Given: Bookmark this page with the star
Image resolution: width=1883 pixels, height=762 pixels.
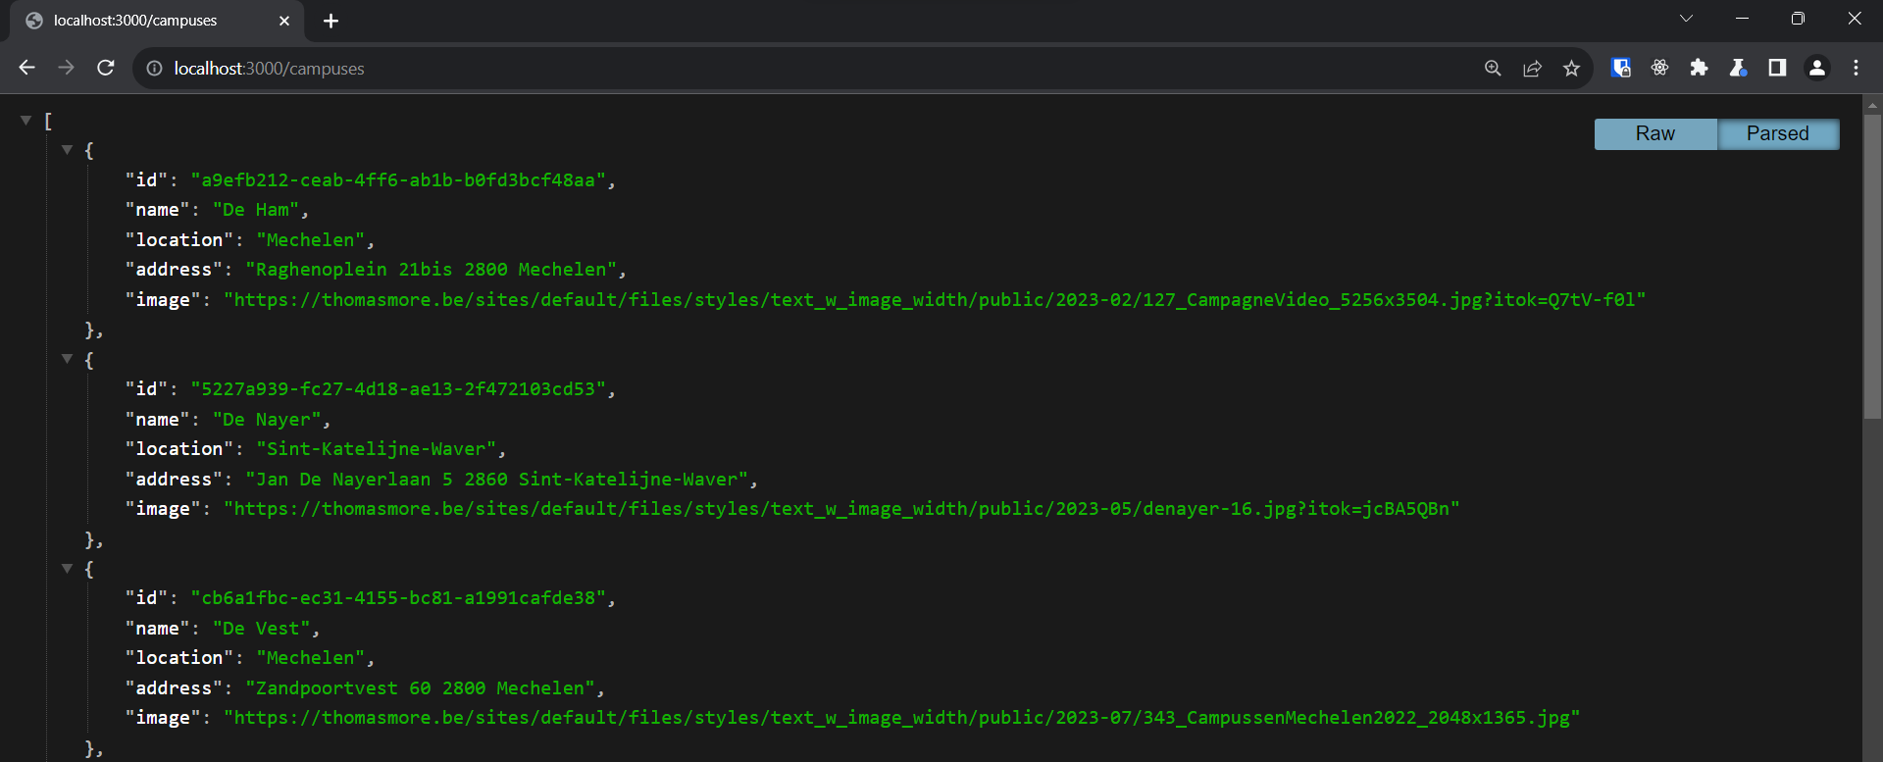Looking at the screenshot, I should [1571, 68].
